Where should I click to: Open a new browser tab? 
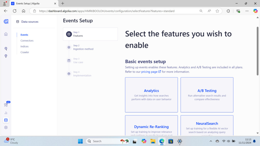click(63, 3)
